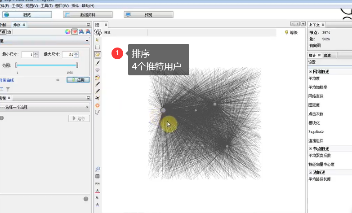Open the 帮助(H) menu
Screen dimensions: 352x213
coord(88,5)
